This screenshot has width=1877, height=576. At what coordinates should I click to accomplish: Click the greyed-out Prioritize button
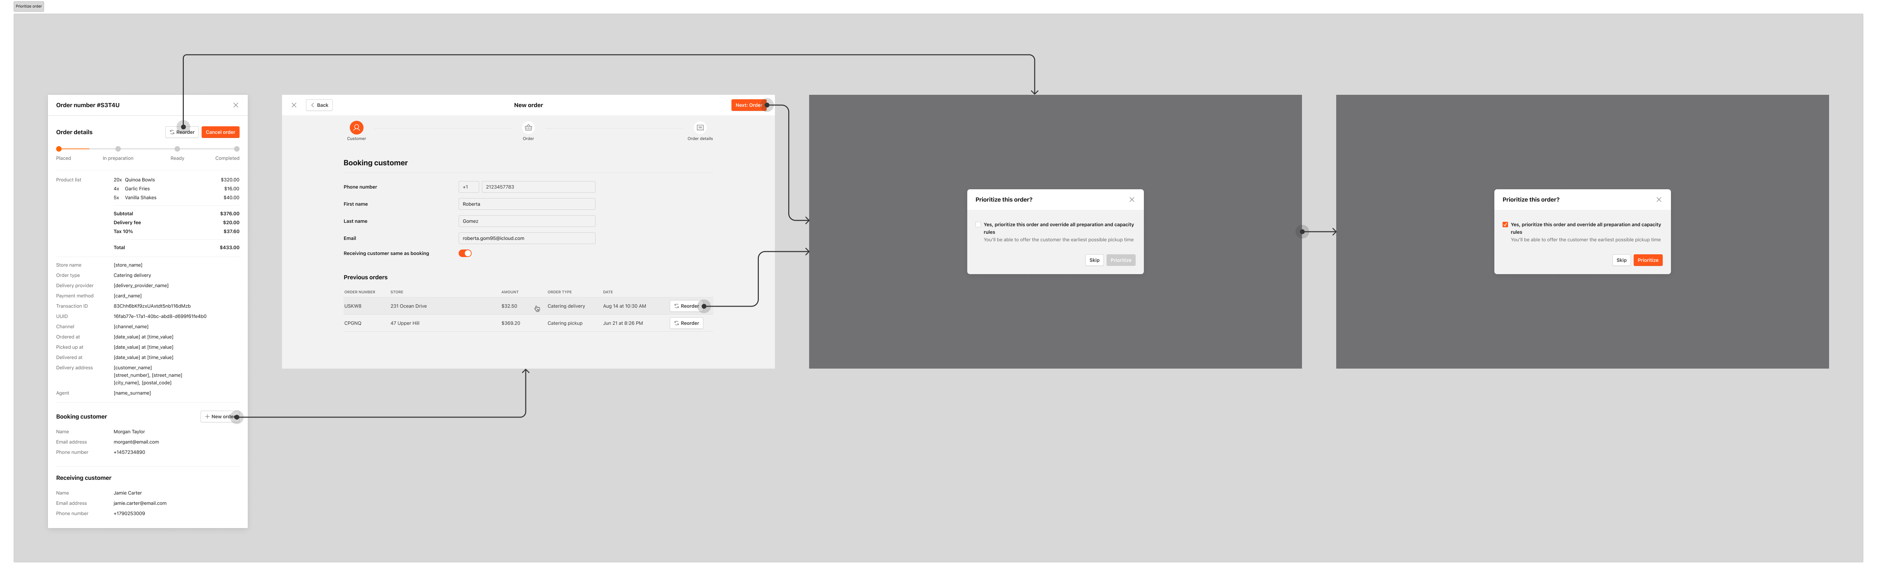pos(1121,260)
